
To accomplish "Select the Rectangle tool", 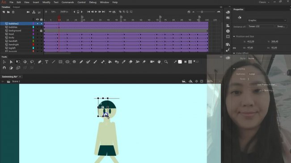I will click(60, 62).
